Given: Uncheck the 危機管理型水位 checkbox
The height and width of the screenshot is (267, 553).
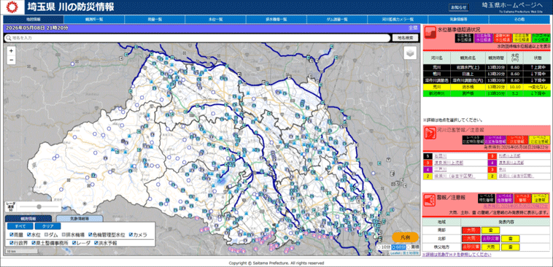Looking at the screenshot, I should [x=90, y=235].
